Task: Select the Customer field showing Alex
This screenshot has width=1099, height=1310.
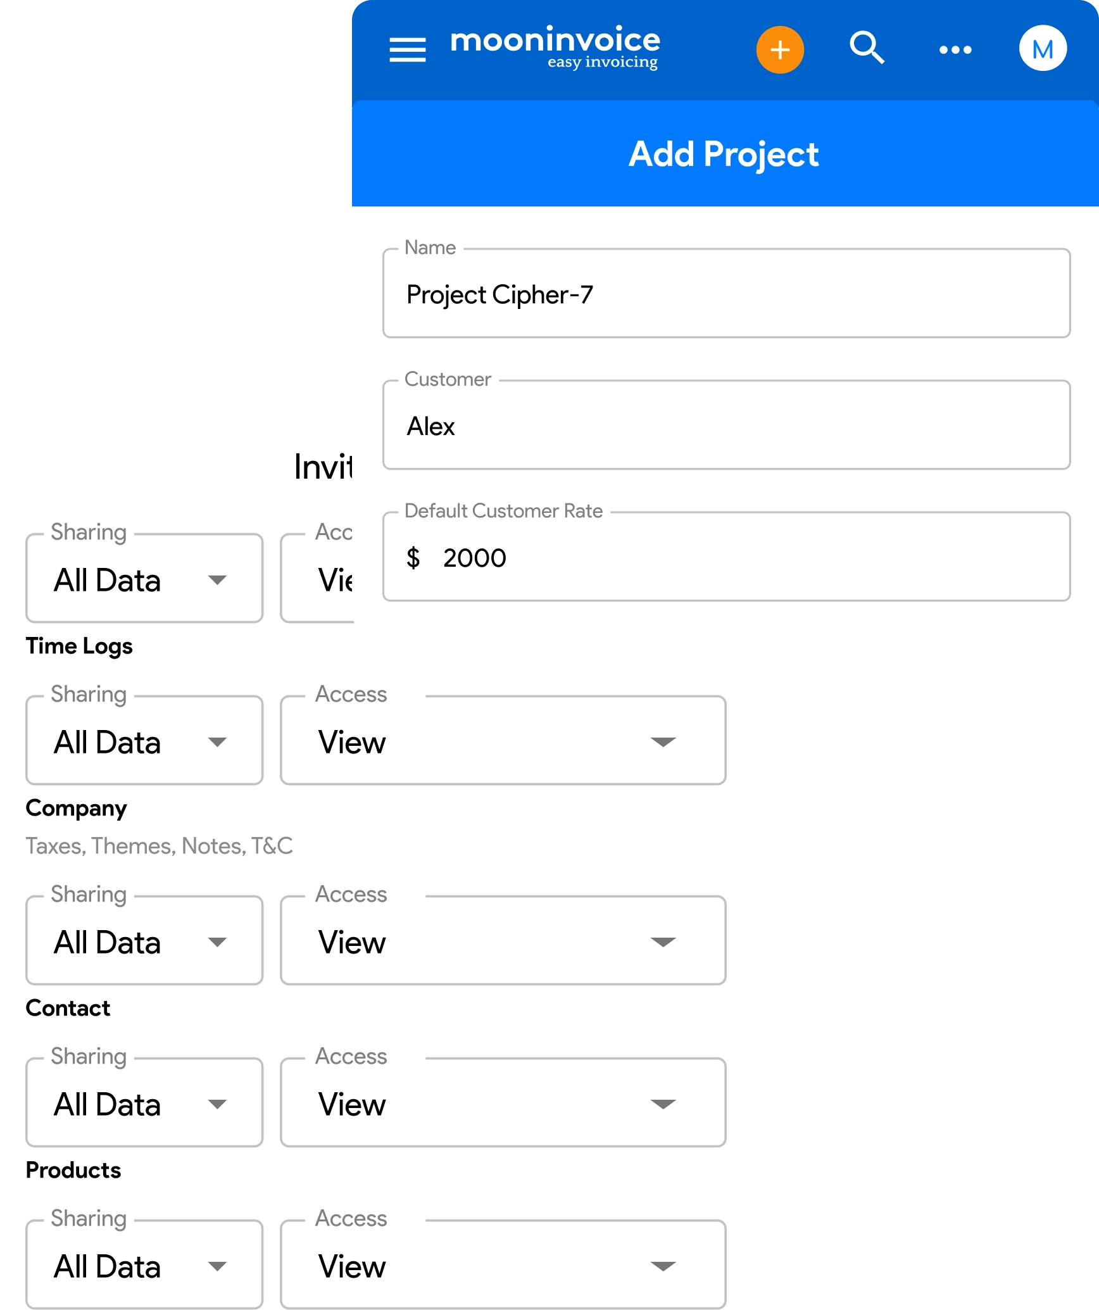Action: (726, 426)
